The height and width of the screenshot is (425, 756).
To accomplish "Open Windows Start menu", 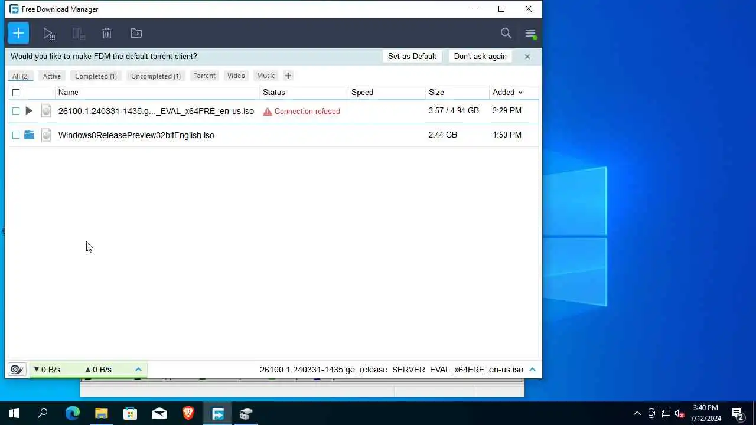I will click(x=14, y=413).
